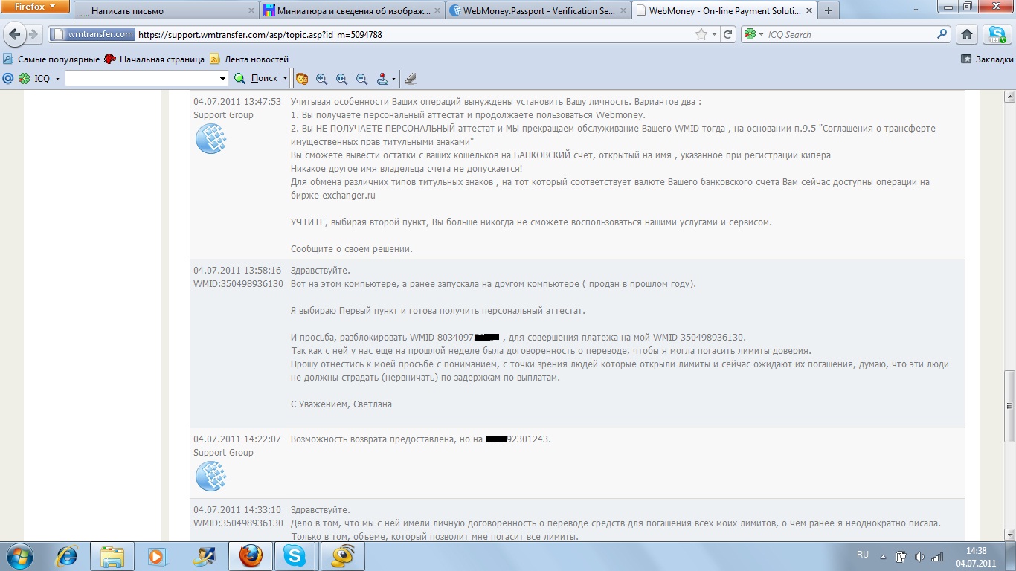
Task: Open the Начальная страница bookmark
Action: pos(155,59)
